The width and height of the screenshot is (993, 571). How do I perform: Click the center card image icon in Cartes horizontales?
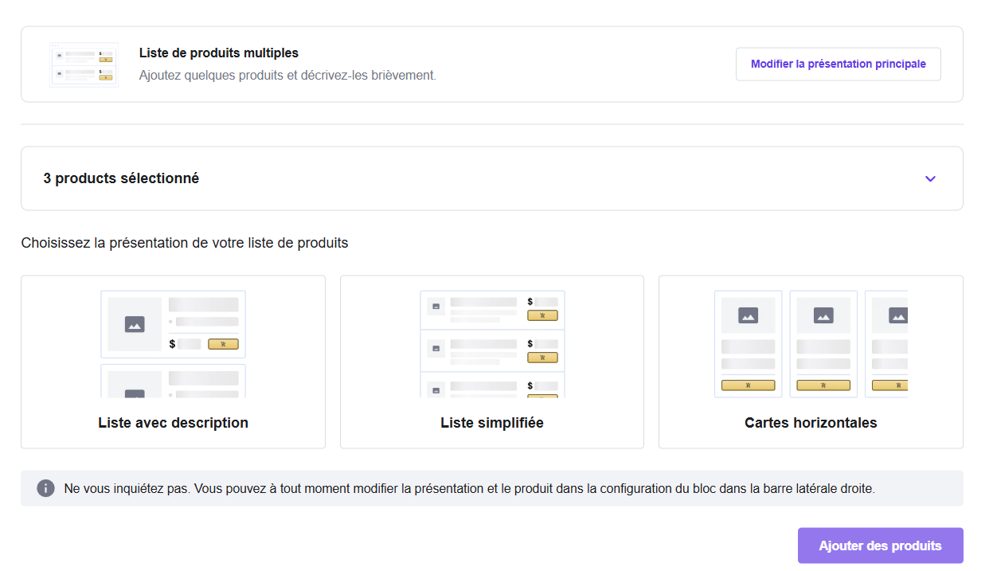pos(823,315)
